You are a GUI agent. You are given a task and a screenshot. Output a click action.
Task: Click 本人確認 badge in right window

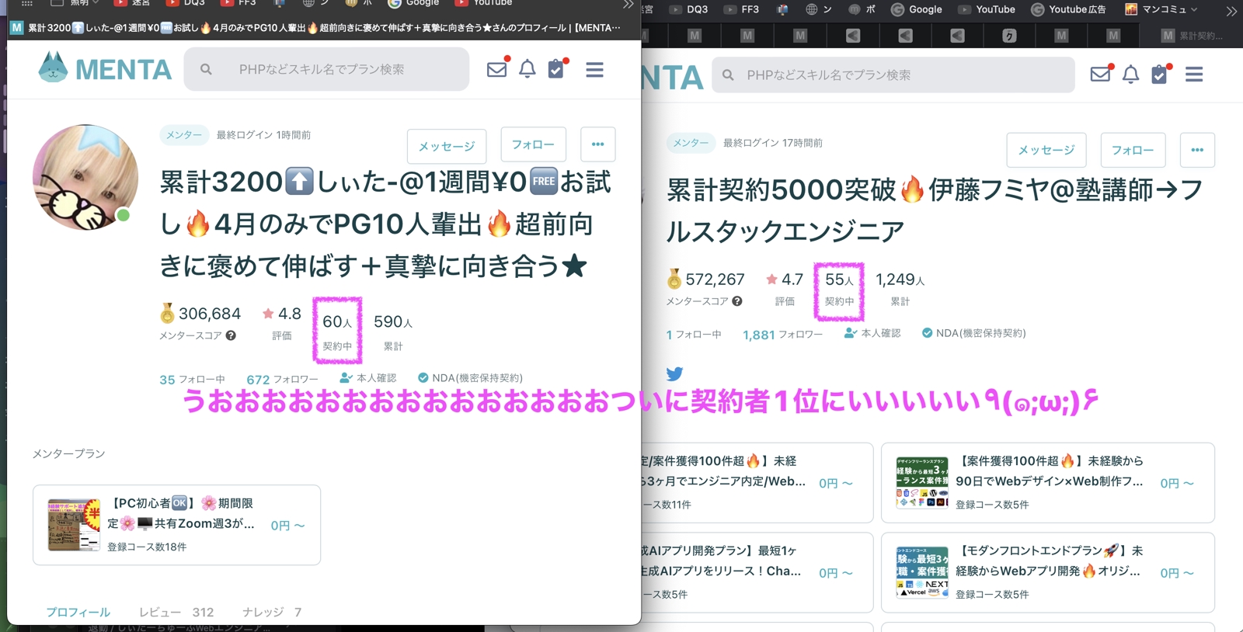(x=872, y=333)
